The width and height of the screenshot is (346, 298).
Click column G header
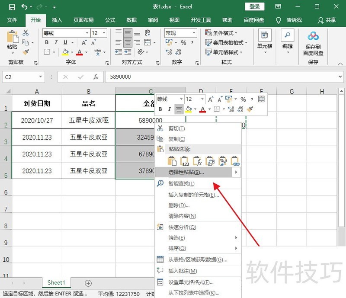click(x=292, y=91)
